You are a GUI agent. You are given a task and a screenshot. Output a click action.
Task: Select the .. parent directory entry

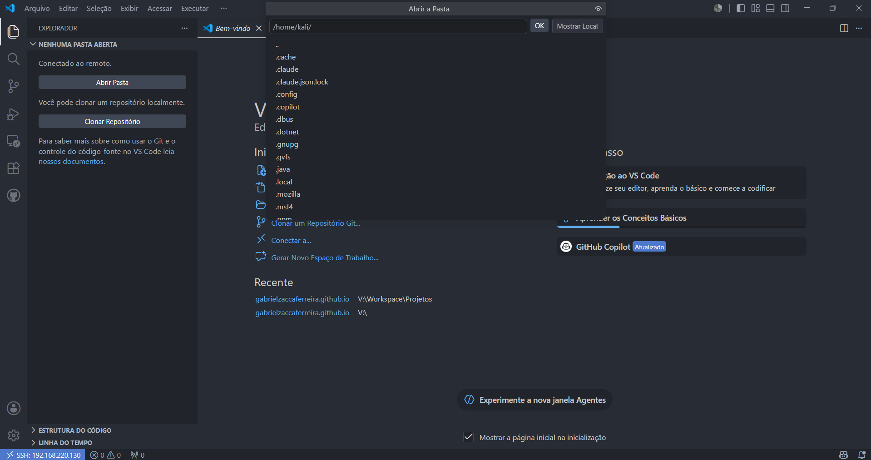436,45
